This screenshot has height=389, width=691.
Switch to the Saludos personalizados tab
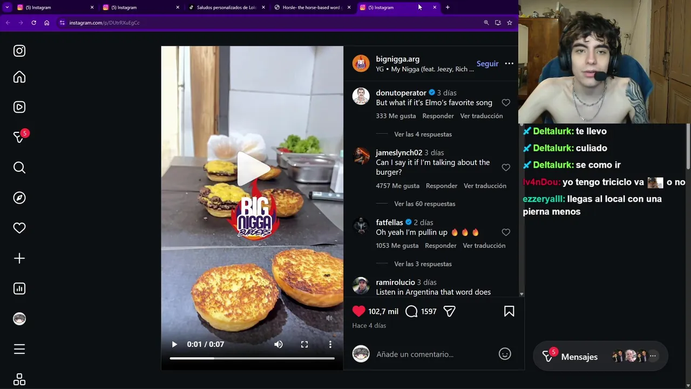[227, 8]
